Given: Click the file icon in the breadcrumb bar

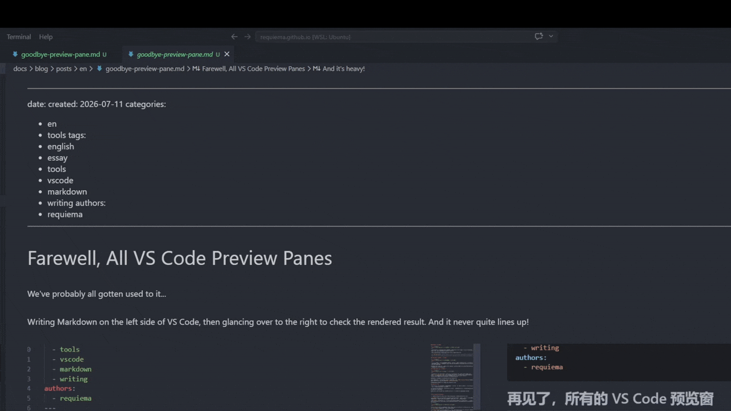Looking at the screenshot, I should (99, 68).
